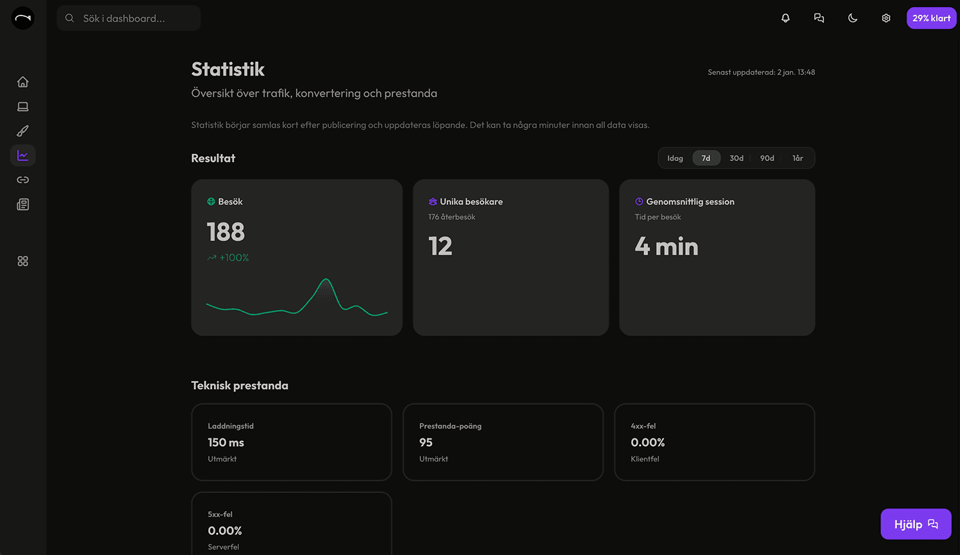
Task: Switch to the '90d' results tab
Action: coord(767,157)
